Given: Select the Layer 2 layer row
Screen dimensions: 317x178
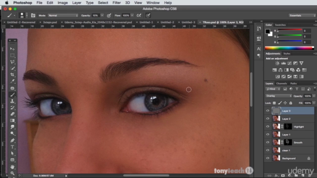Looking at the screenshot, I should [289, 119].
